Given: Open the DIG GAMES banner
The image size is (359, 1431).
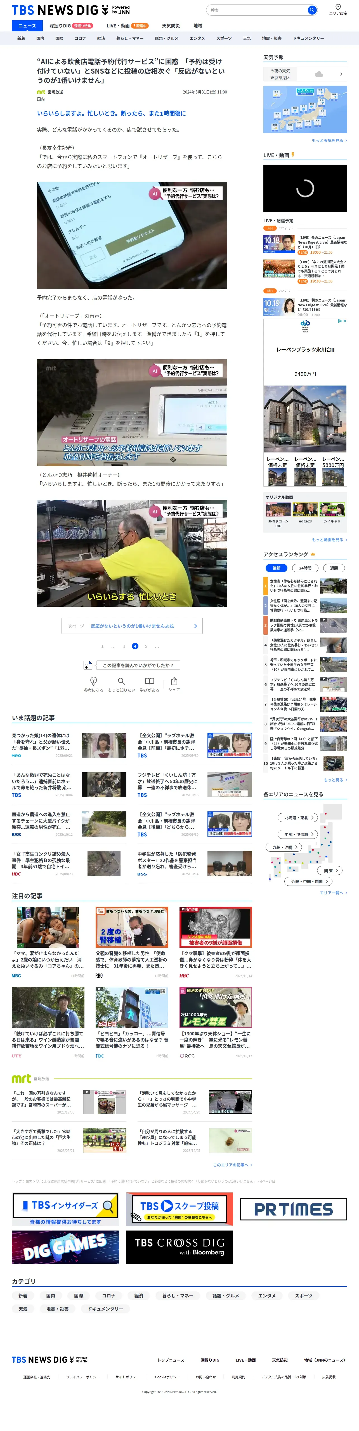Looking at the screenshot, I should click(65, 1247).
